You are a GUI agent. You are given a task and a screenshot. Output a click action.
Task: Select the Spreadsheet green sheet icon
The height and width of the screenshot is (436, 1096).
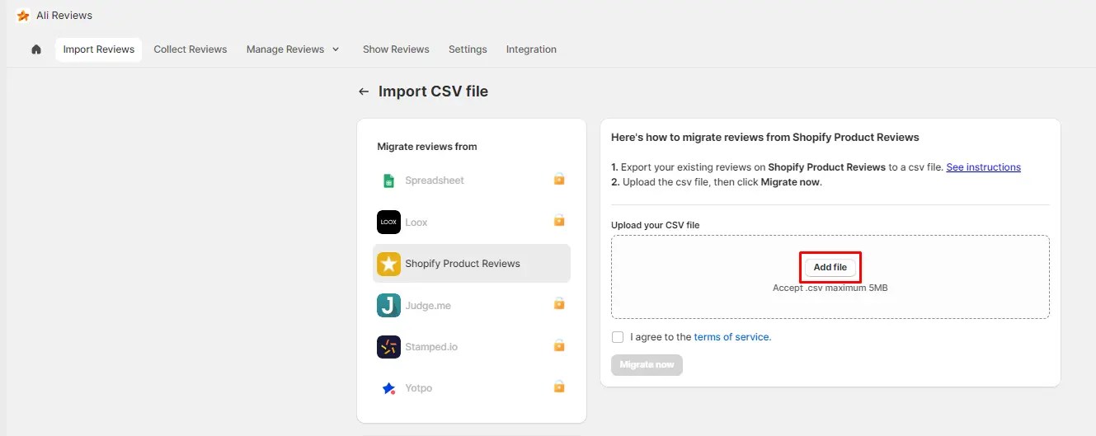(388, 180)
